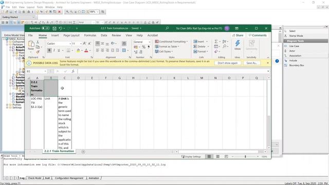Click the Comments button in Excel
The image size is (329, 185).
[x=258, y=35]
